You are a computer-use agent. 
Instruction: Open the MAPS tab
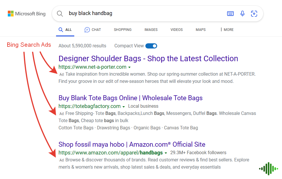point(201,29)
